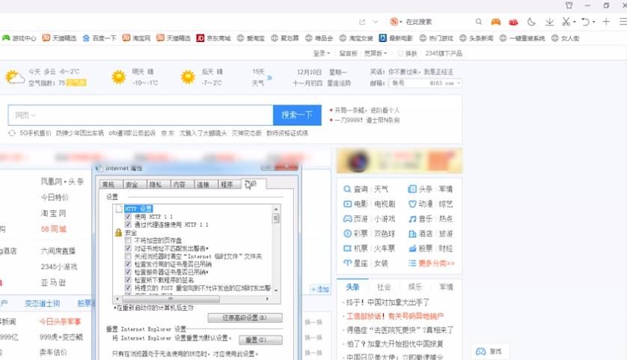This screenshot has height=360, width=627.
Task: Open the downloads arrow icon
Action: click(x=549, y=22)
